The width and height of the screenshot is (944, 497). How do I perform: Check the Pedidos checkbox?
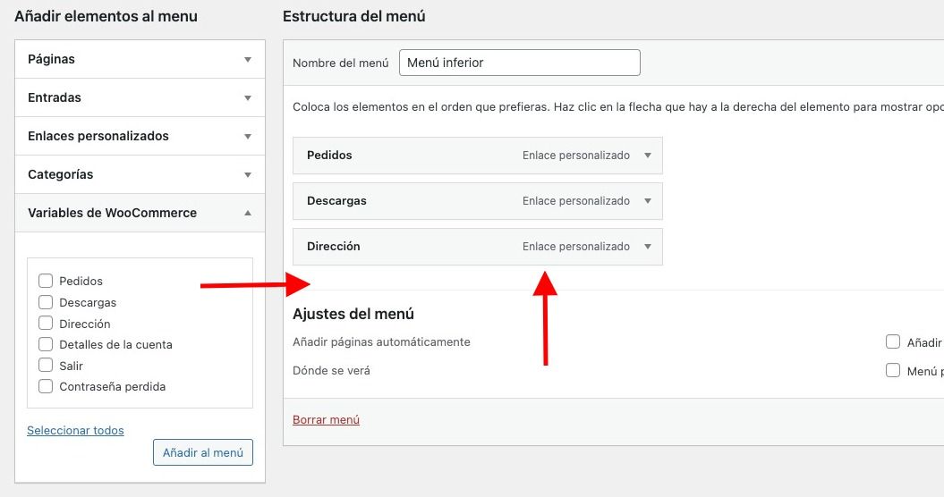[x=46, y=281]
